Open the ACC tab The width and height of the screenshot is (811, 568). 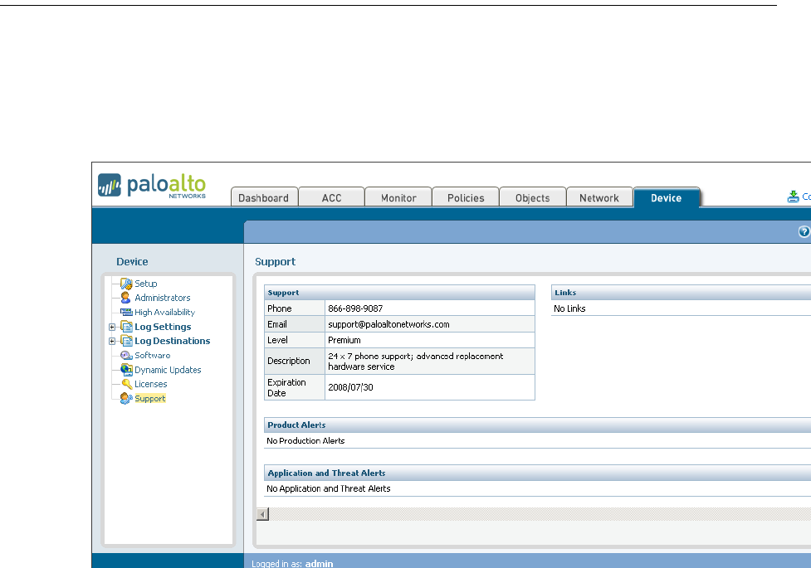click(331, 198)
